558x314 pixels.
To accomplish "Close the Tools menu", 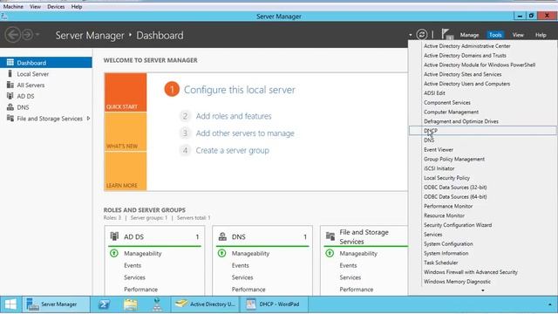I will pyautogui.click(x=495, y=35).
